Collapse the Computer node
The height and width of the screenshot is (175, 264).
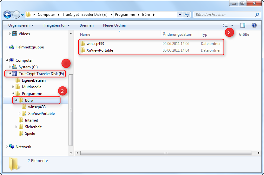(7, 60)
